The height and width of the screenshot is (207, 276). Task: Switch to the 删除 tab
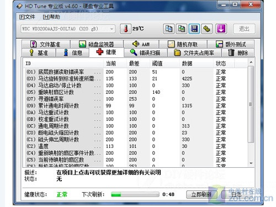pos(238,53)
